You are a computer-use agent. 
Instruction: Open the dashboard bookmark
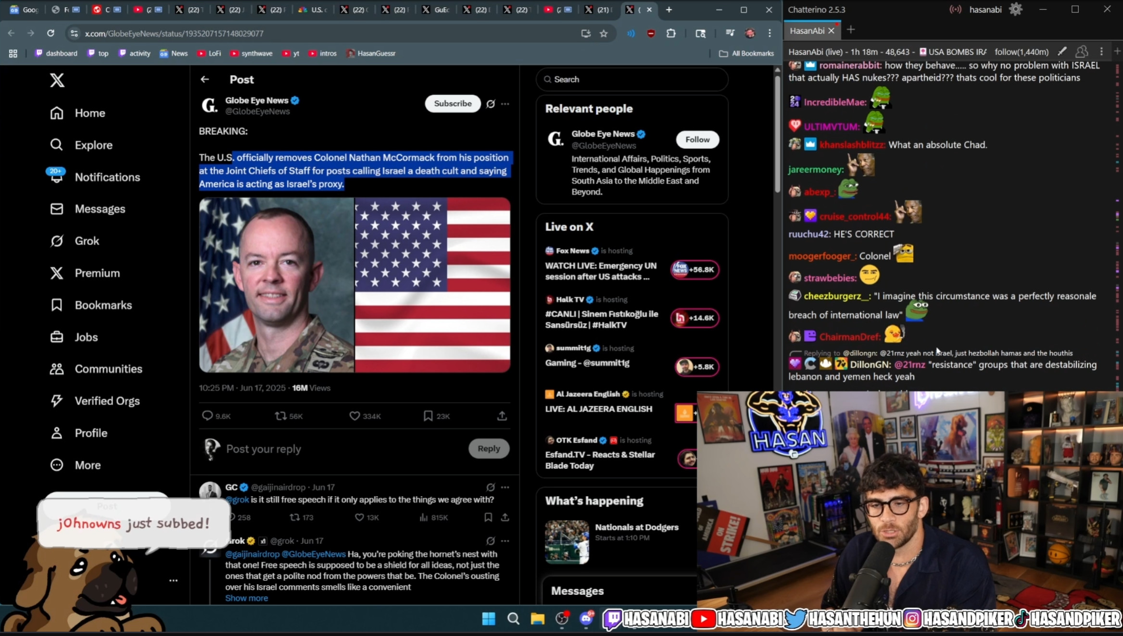[56, 53]
